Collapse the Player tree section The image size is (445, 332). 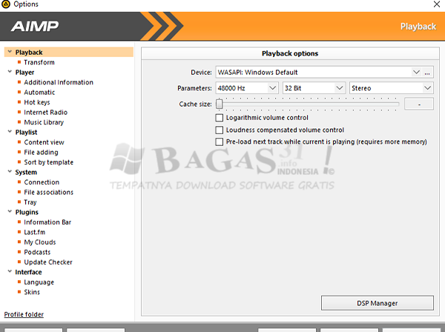tap(10, 72)
